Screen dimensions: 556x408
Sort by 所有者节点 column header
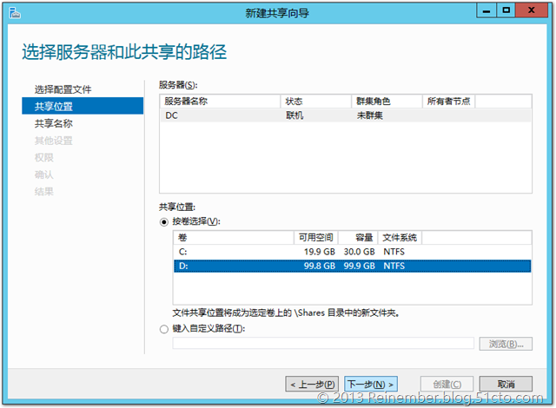[448, 102]
